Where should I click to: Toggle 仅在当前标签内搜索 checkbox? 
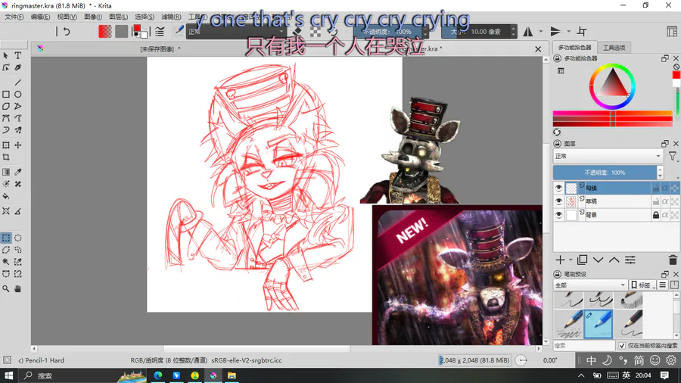(x=622, y=346)
